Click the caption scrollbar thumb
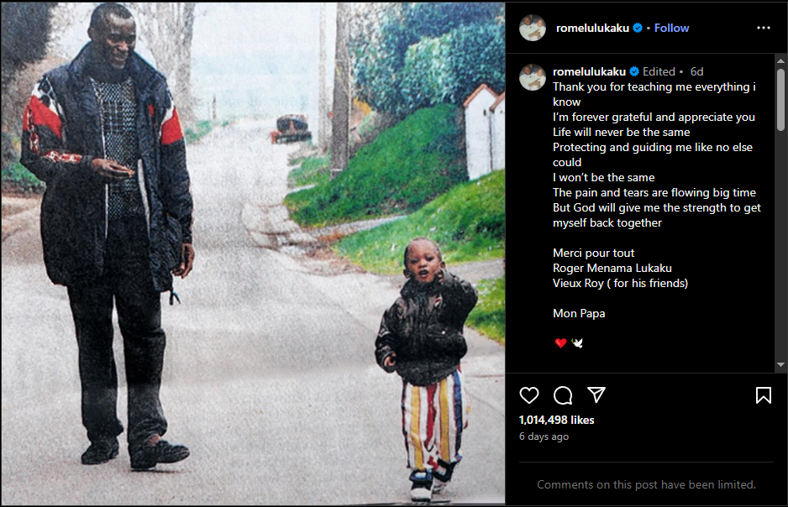 (780, 99)
